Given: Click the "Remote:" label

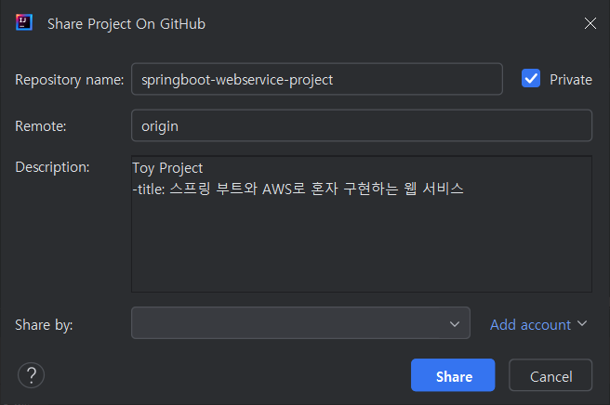Looking at the screenshot, I should 41,126.
